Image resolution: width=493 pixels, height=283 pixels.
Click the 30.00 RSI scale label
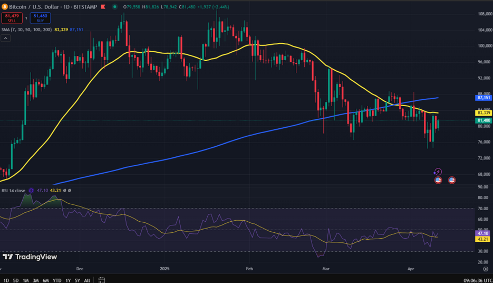point(483,251)
